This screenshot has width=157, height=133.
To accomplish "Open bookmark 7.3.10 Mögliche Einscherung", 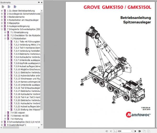I will coord(27,69).
